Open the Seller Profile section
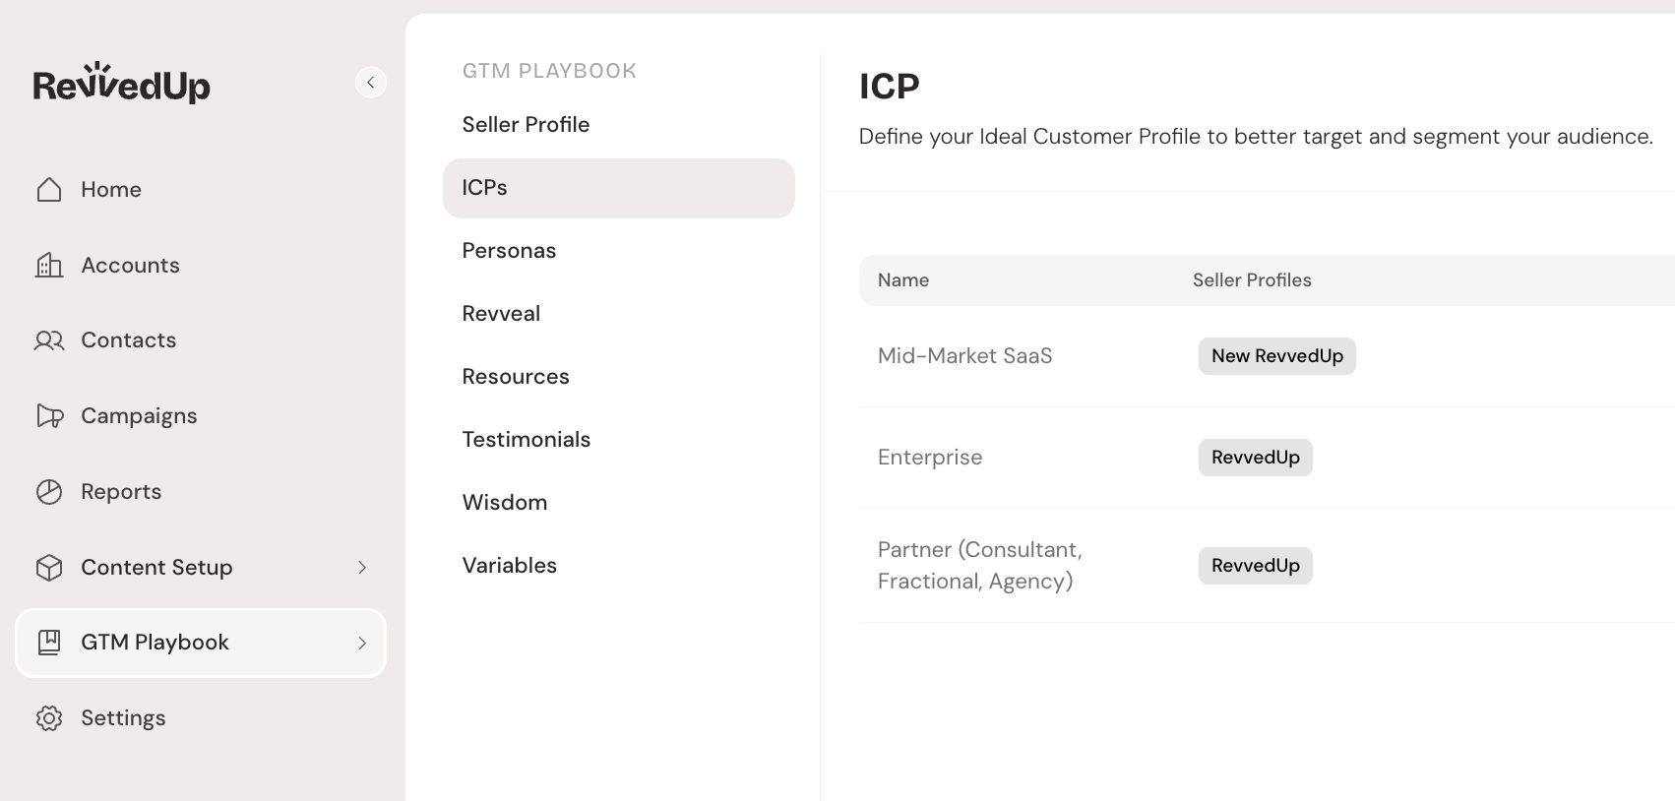The image size is (1675, 801). [526, 125]
